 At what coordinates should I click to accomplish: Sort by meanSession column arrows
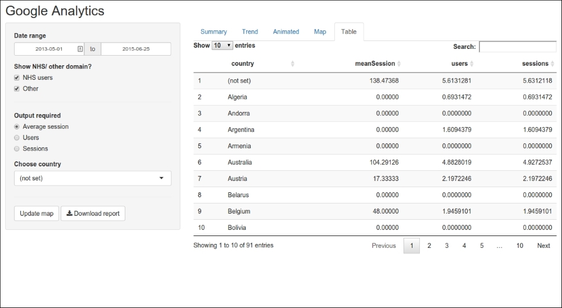pos(399,64)
